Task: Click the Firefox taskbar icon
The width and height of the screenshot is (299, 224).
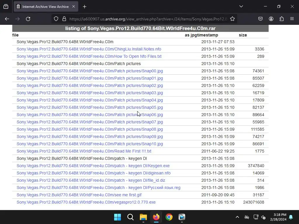Action: point(156,217)
